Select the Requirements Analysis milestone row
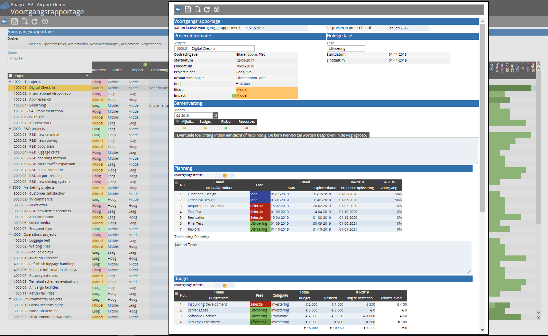The image size is (548, 336). coord(206,206)
